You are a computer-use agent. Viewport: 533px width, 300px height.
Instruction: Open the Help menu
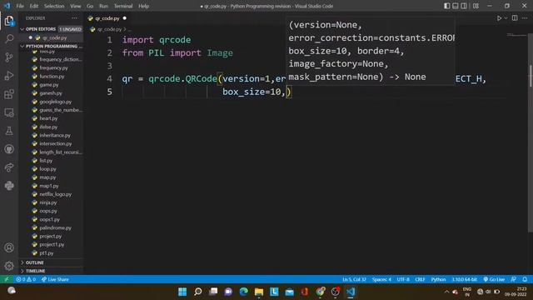click(143, 6)
